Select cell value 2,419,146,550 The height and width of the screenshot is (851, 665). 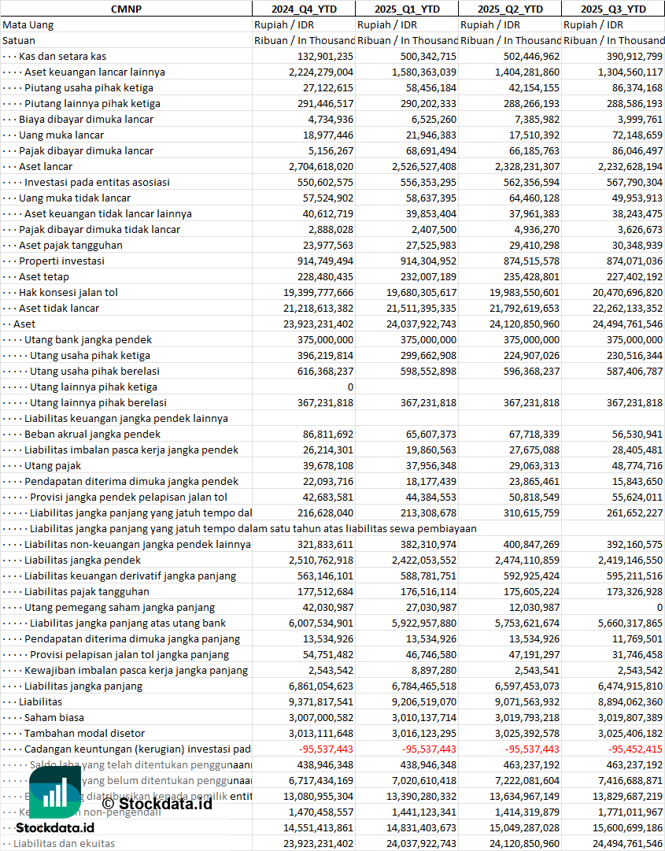click(x=630, y=560)
